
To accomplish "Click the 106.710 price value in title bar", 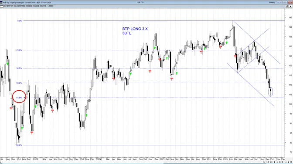I will tap(140, 3).
